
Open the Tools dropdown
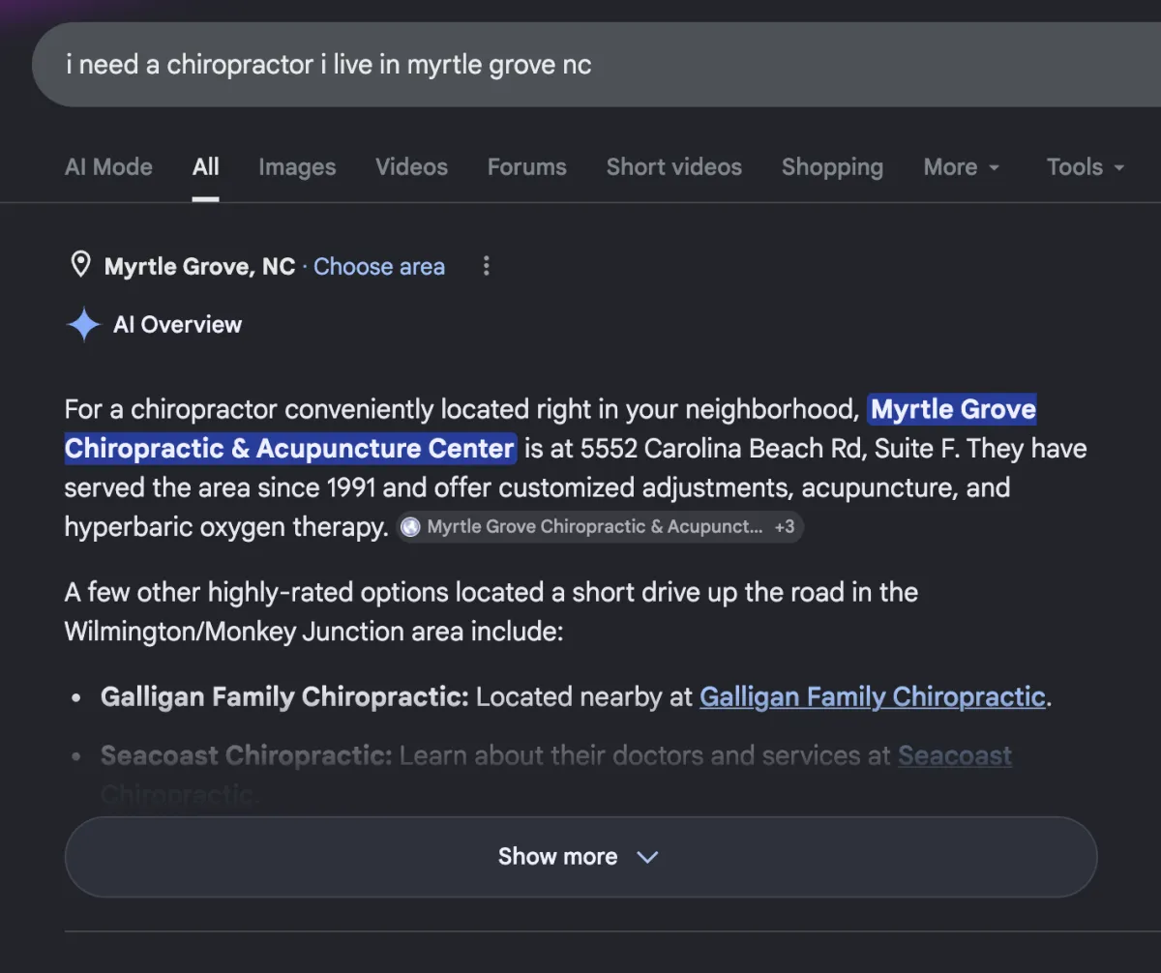[1086, 167]
